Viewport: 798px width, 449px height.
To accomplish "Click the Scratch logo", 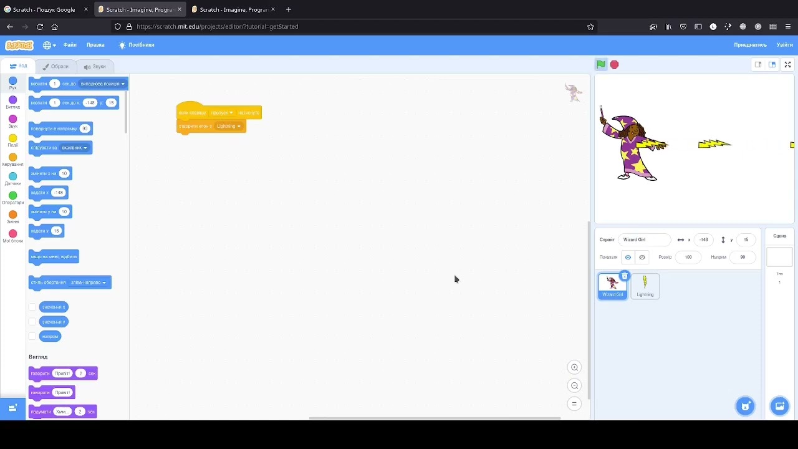I will (x=19, y=45).
